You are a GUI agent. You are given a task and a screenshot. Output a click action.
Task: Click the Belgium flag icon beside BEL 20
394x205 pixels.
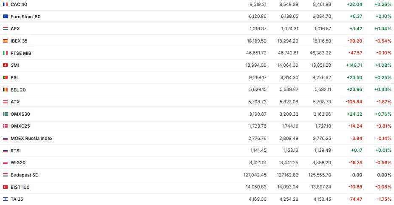(5, 90)
